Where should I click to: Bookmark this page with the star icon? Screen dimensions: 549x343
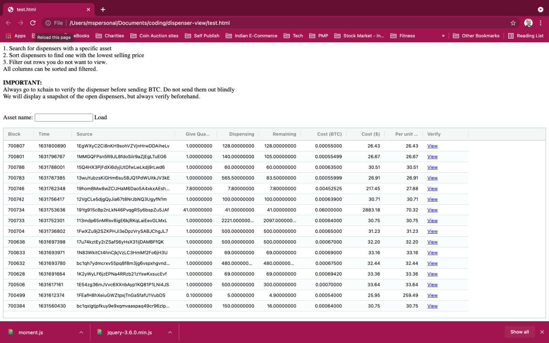tap(513, 23)
